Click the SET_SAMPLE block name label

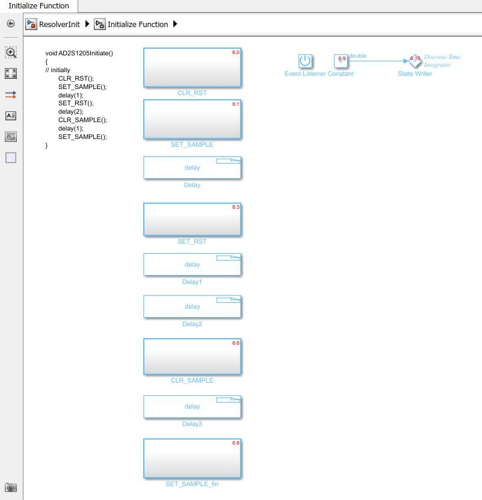(192, 144)
